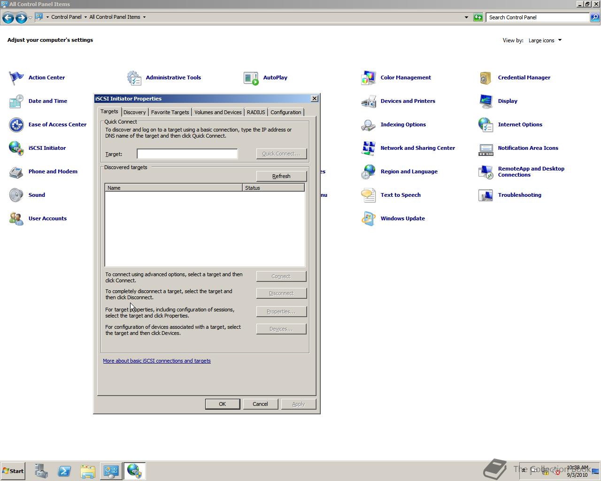This screenshot has width=601, height=481.
Task: Open the Ease of Access Center icon
Action: 16,124
